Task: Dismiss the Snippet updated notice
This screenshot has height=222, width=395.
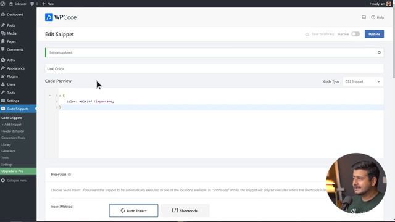Action: tap(379, 52)
